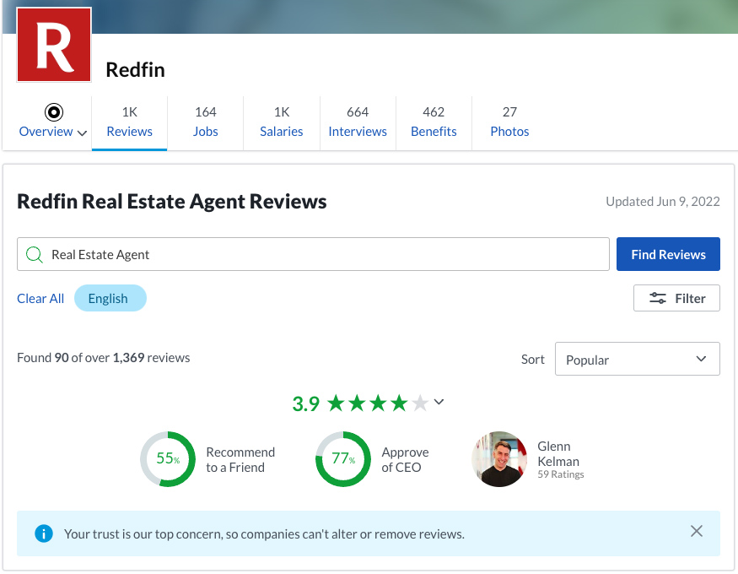Screen dimensions: 738x574
Task: Click the Recommend to a Friend label
Action: (x=240, y=459)
